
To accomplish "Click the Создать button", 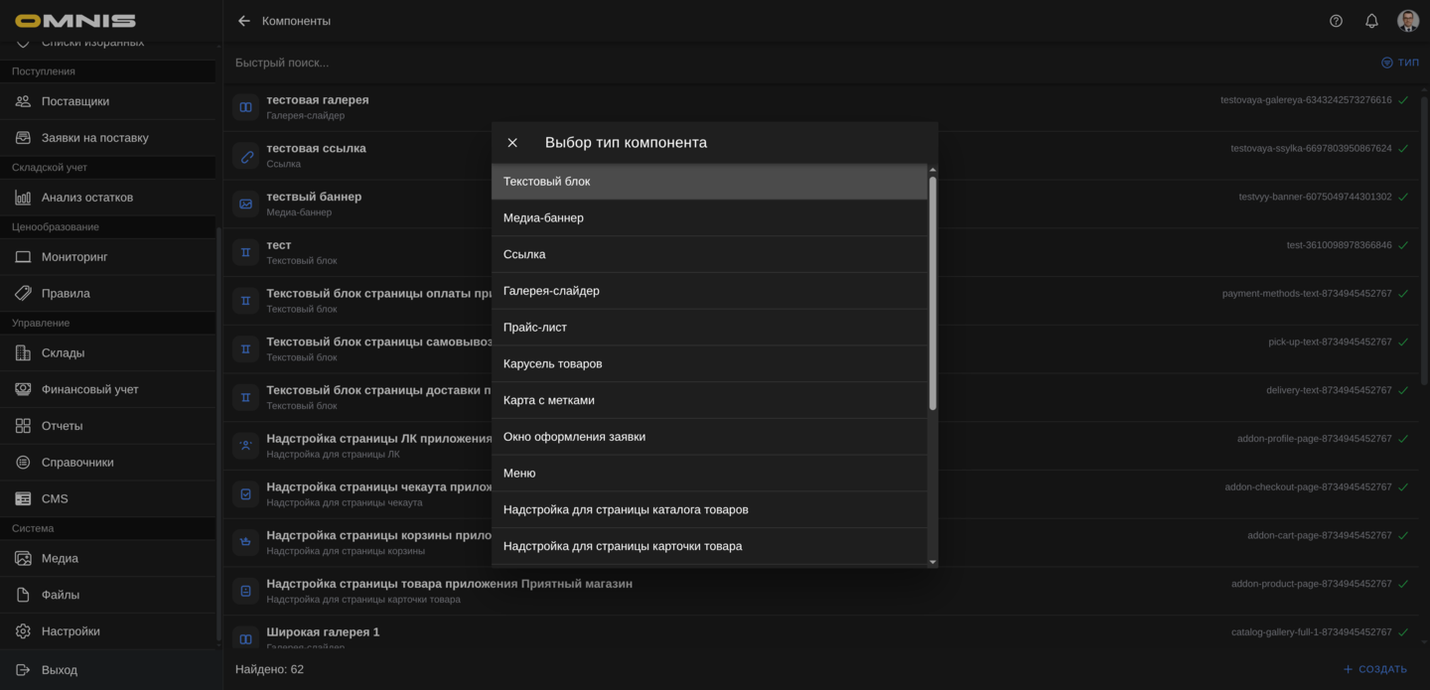I will coord(1374,669).
